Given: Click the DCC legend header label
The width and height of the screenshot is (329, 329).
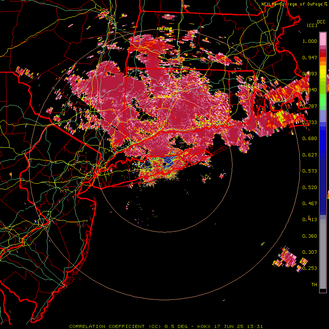Looking at the screenshot, I should [321, 22].
